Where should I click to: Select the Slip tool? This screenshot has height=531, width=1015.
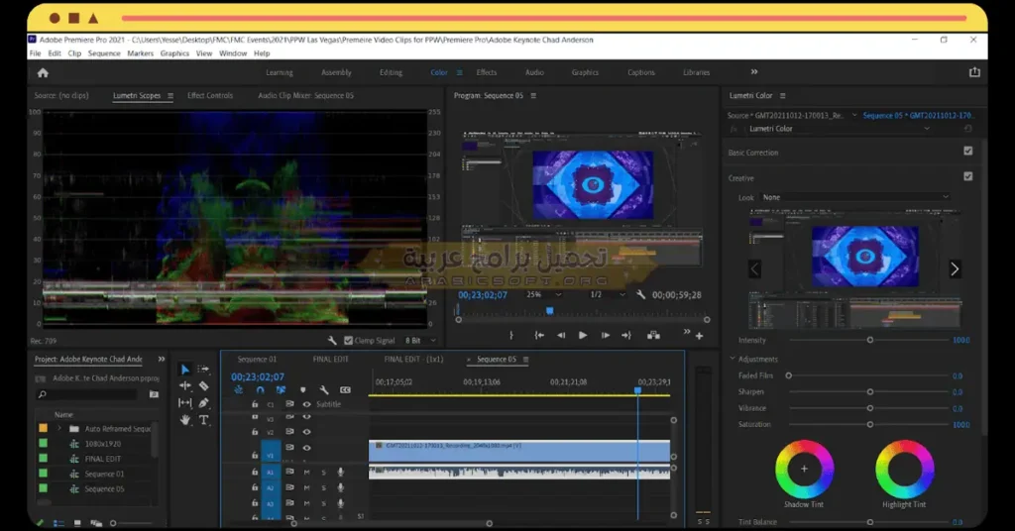pos(185,402)
